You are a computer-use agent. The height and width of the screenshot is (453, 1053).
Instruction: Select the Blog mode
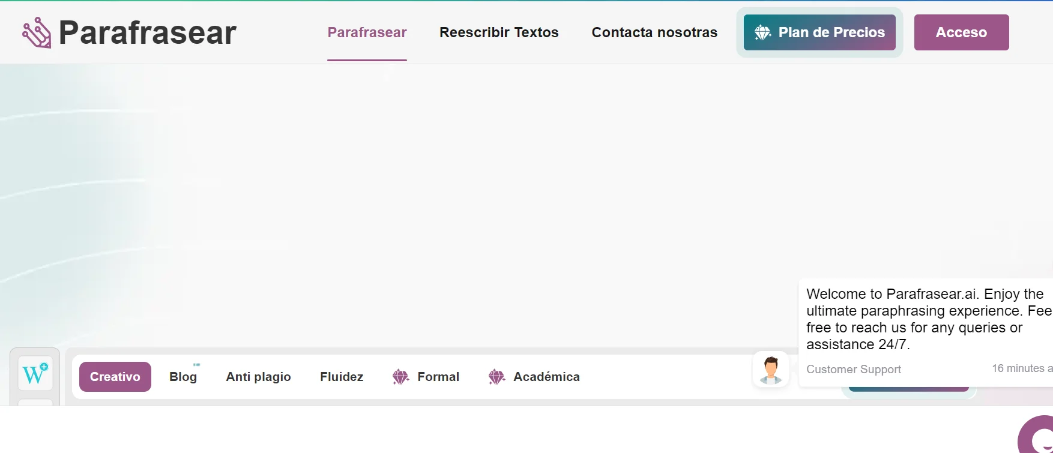coord(183,377)
